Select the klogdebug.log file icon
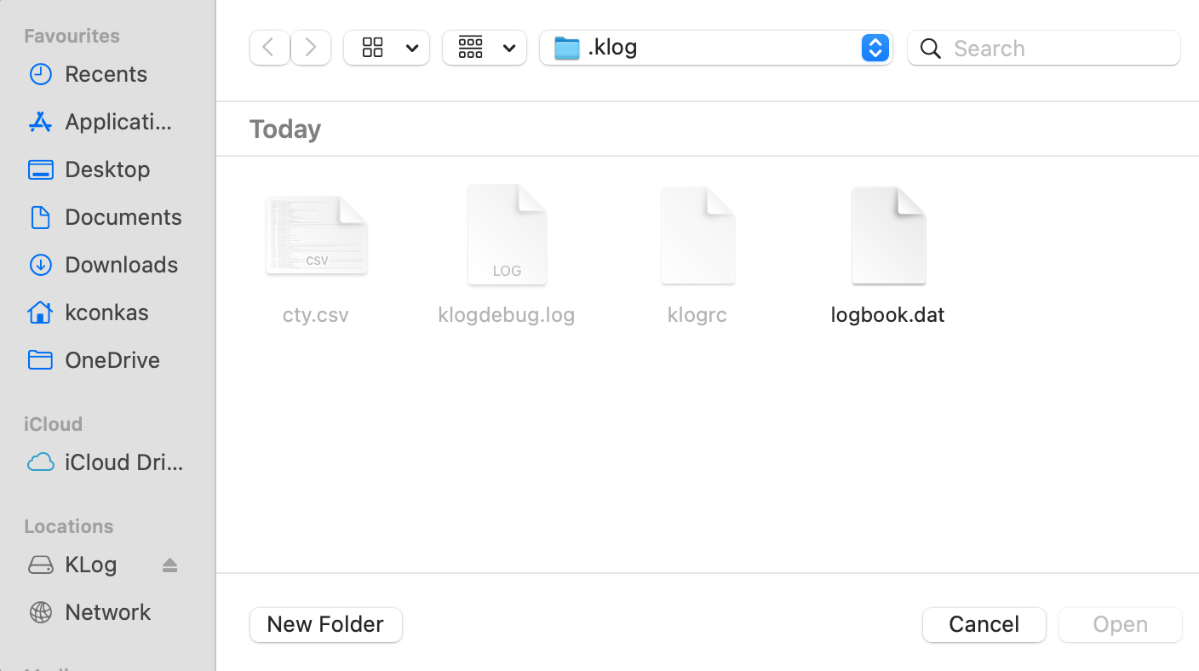The width and height of the screenshot is (1199, 671). coord(507,235)
